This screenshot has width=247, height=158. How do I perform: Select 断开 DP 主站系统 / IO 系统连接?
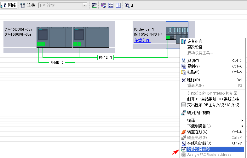(x=213, y=99)
